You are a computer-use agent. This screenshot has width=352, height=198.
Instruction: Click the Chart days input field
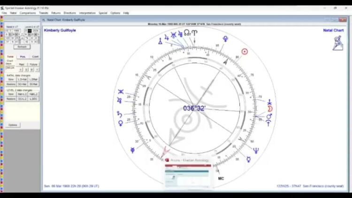(x=10, y=68)
